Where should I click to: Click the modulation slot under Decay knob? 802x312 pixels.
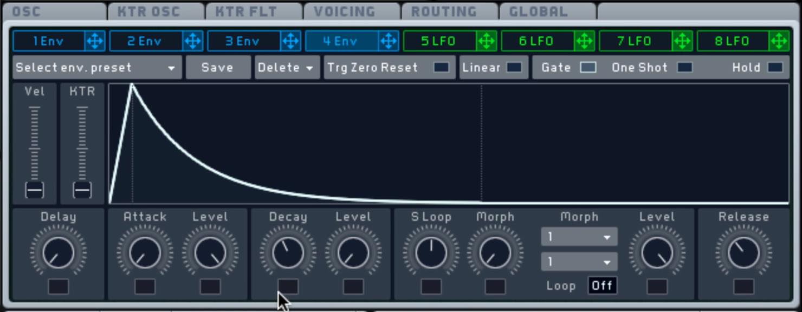288,287
